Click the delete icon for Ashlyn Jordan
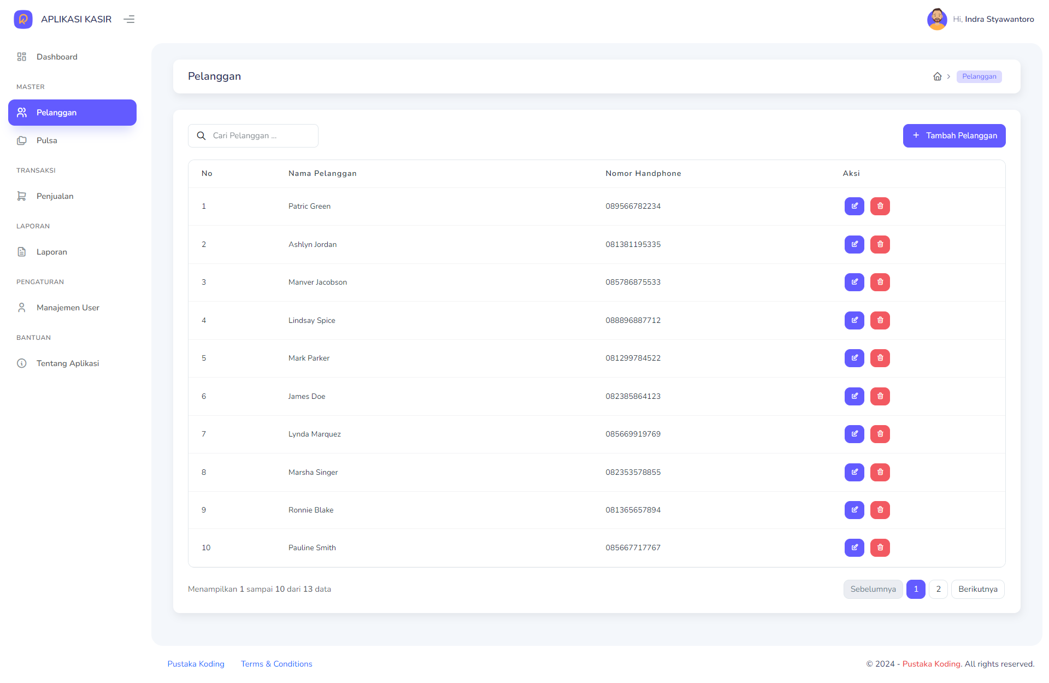1049x683 pixels. coord(879,244)
